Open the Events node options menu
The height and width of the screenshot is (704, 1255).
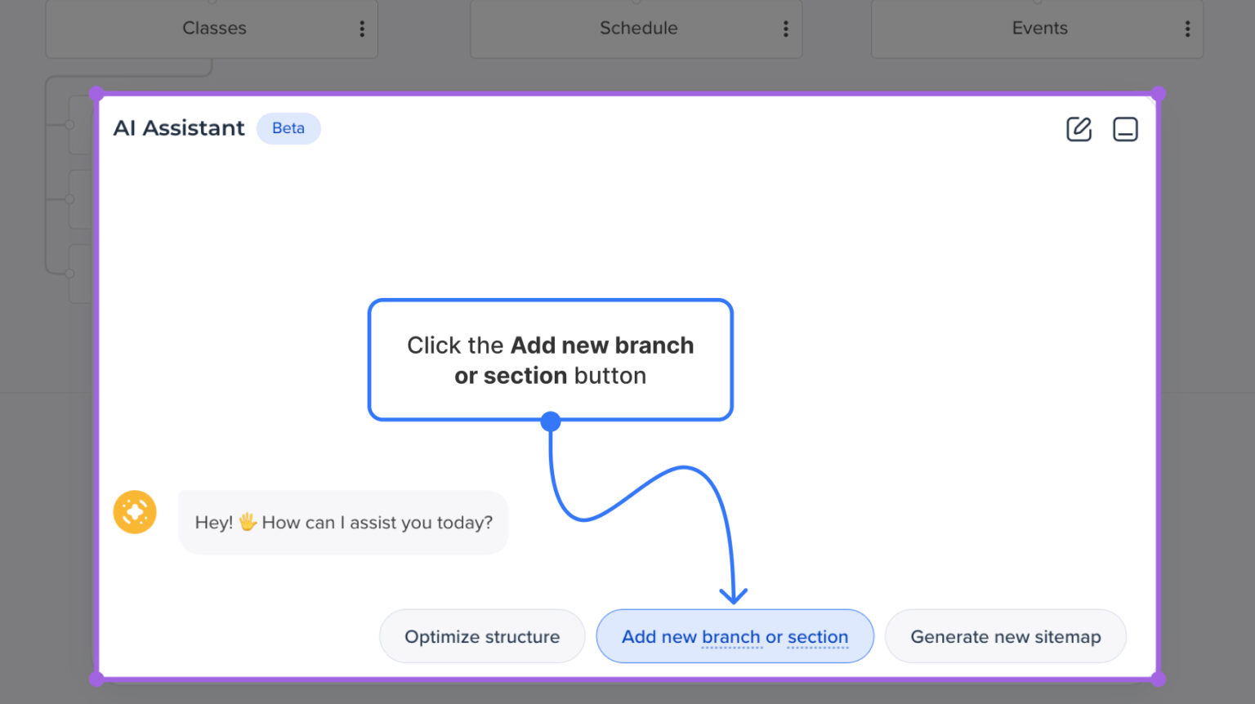(1187, 29)
